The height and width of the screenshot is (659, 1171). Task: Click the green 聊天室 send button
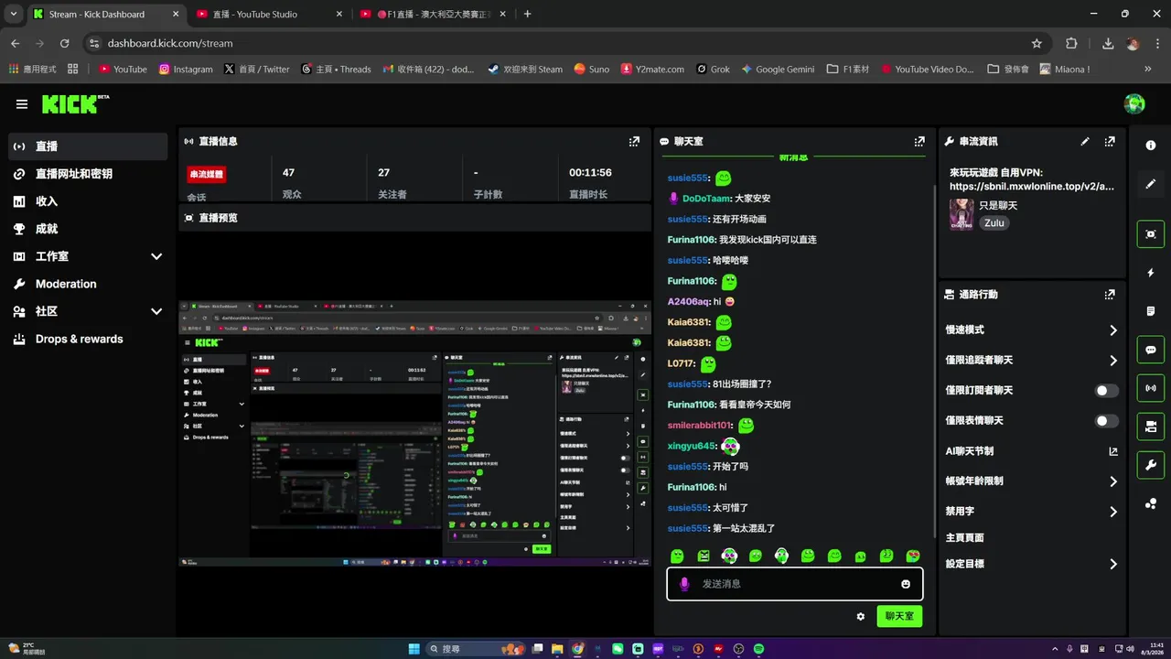899,617
